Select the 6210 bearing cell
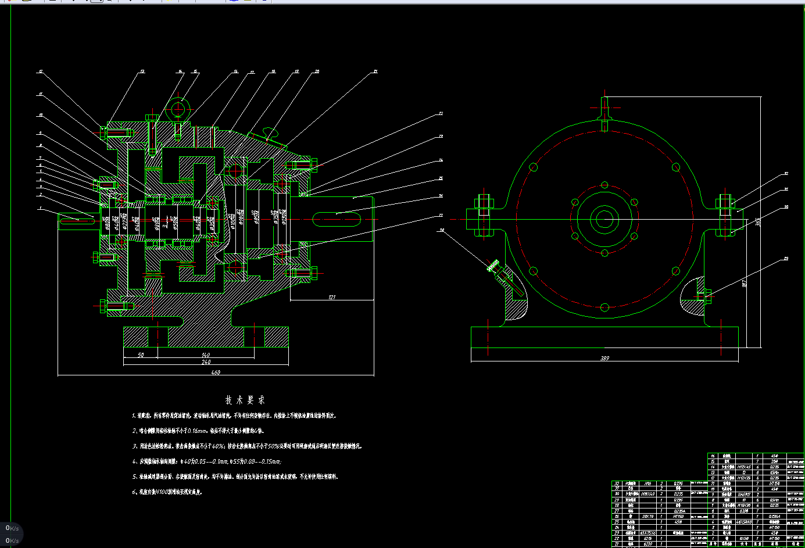This screenshot has width=805, height=548. click(x=647, y=544)
